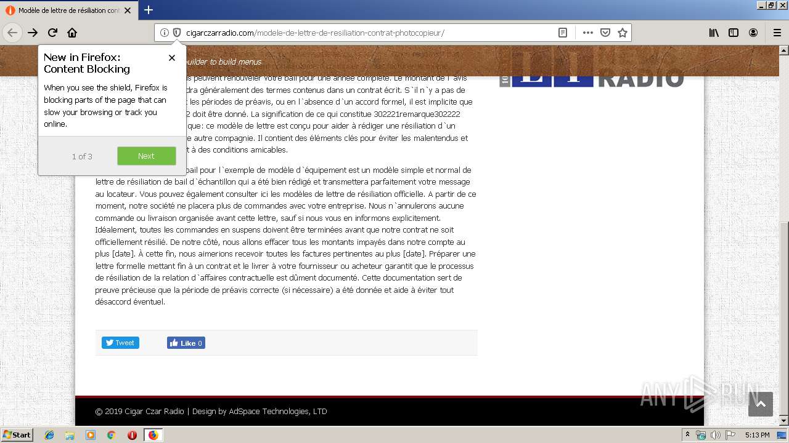Image resolution: width=789 pixels, height=443 pixels.
Task: Open the Windows Start menu
Action: point(17,434)
